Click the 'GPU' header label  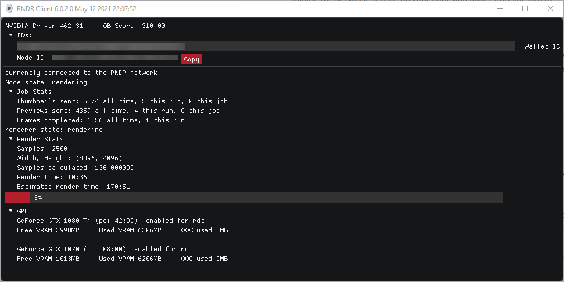[x=23, y=211]
